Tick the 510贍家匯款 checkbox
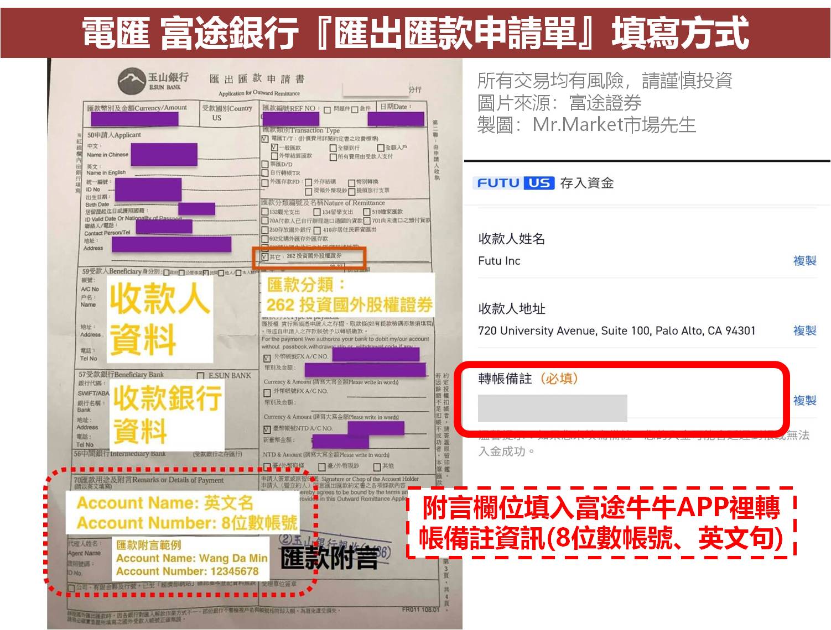 (366, 212)
